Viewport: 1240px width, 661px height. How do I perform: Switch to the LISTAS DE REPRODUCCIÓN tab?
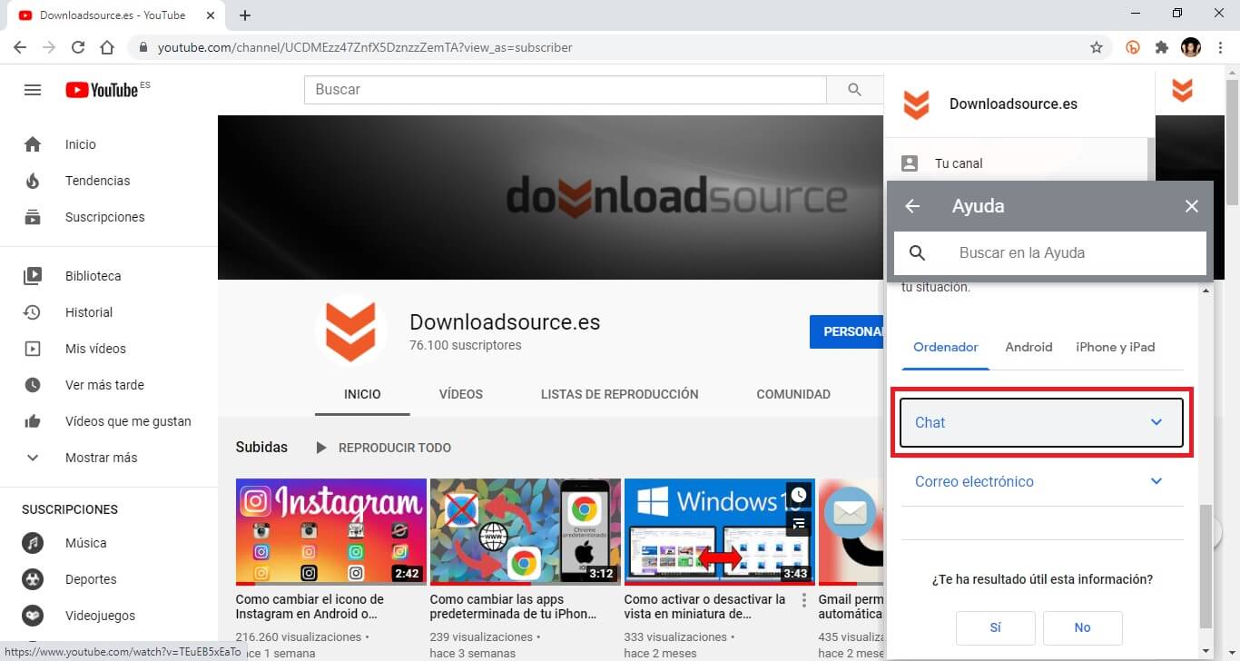coord(620,394)
